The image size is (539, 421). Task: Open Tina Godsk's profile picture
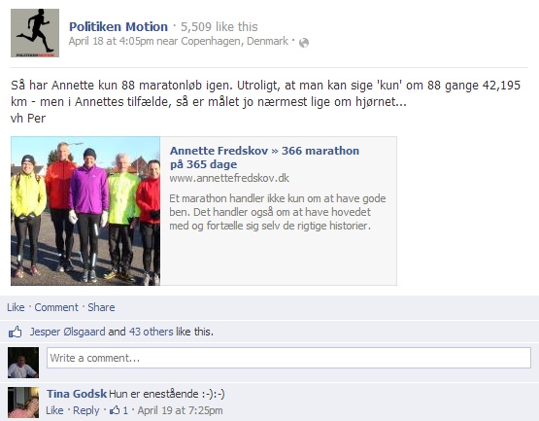click(x=23, y=403)
